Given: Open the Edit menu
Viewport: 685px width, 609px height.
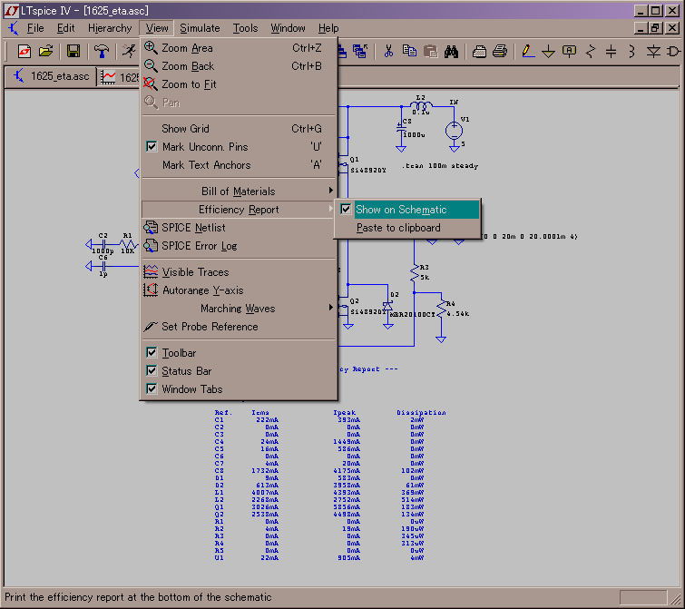Looking at the screenshot, I should pyautogui.click(x=65, y=28).
